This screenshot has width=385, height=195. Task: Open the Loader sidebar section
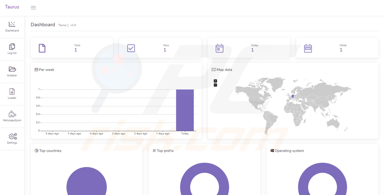coord(12,94)
